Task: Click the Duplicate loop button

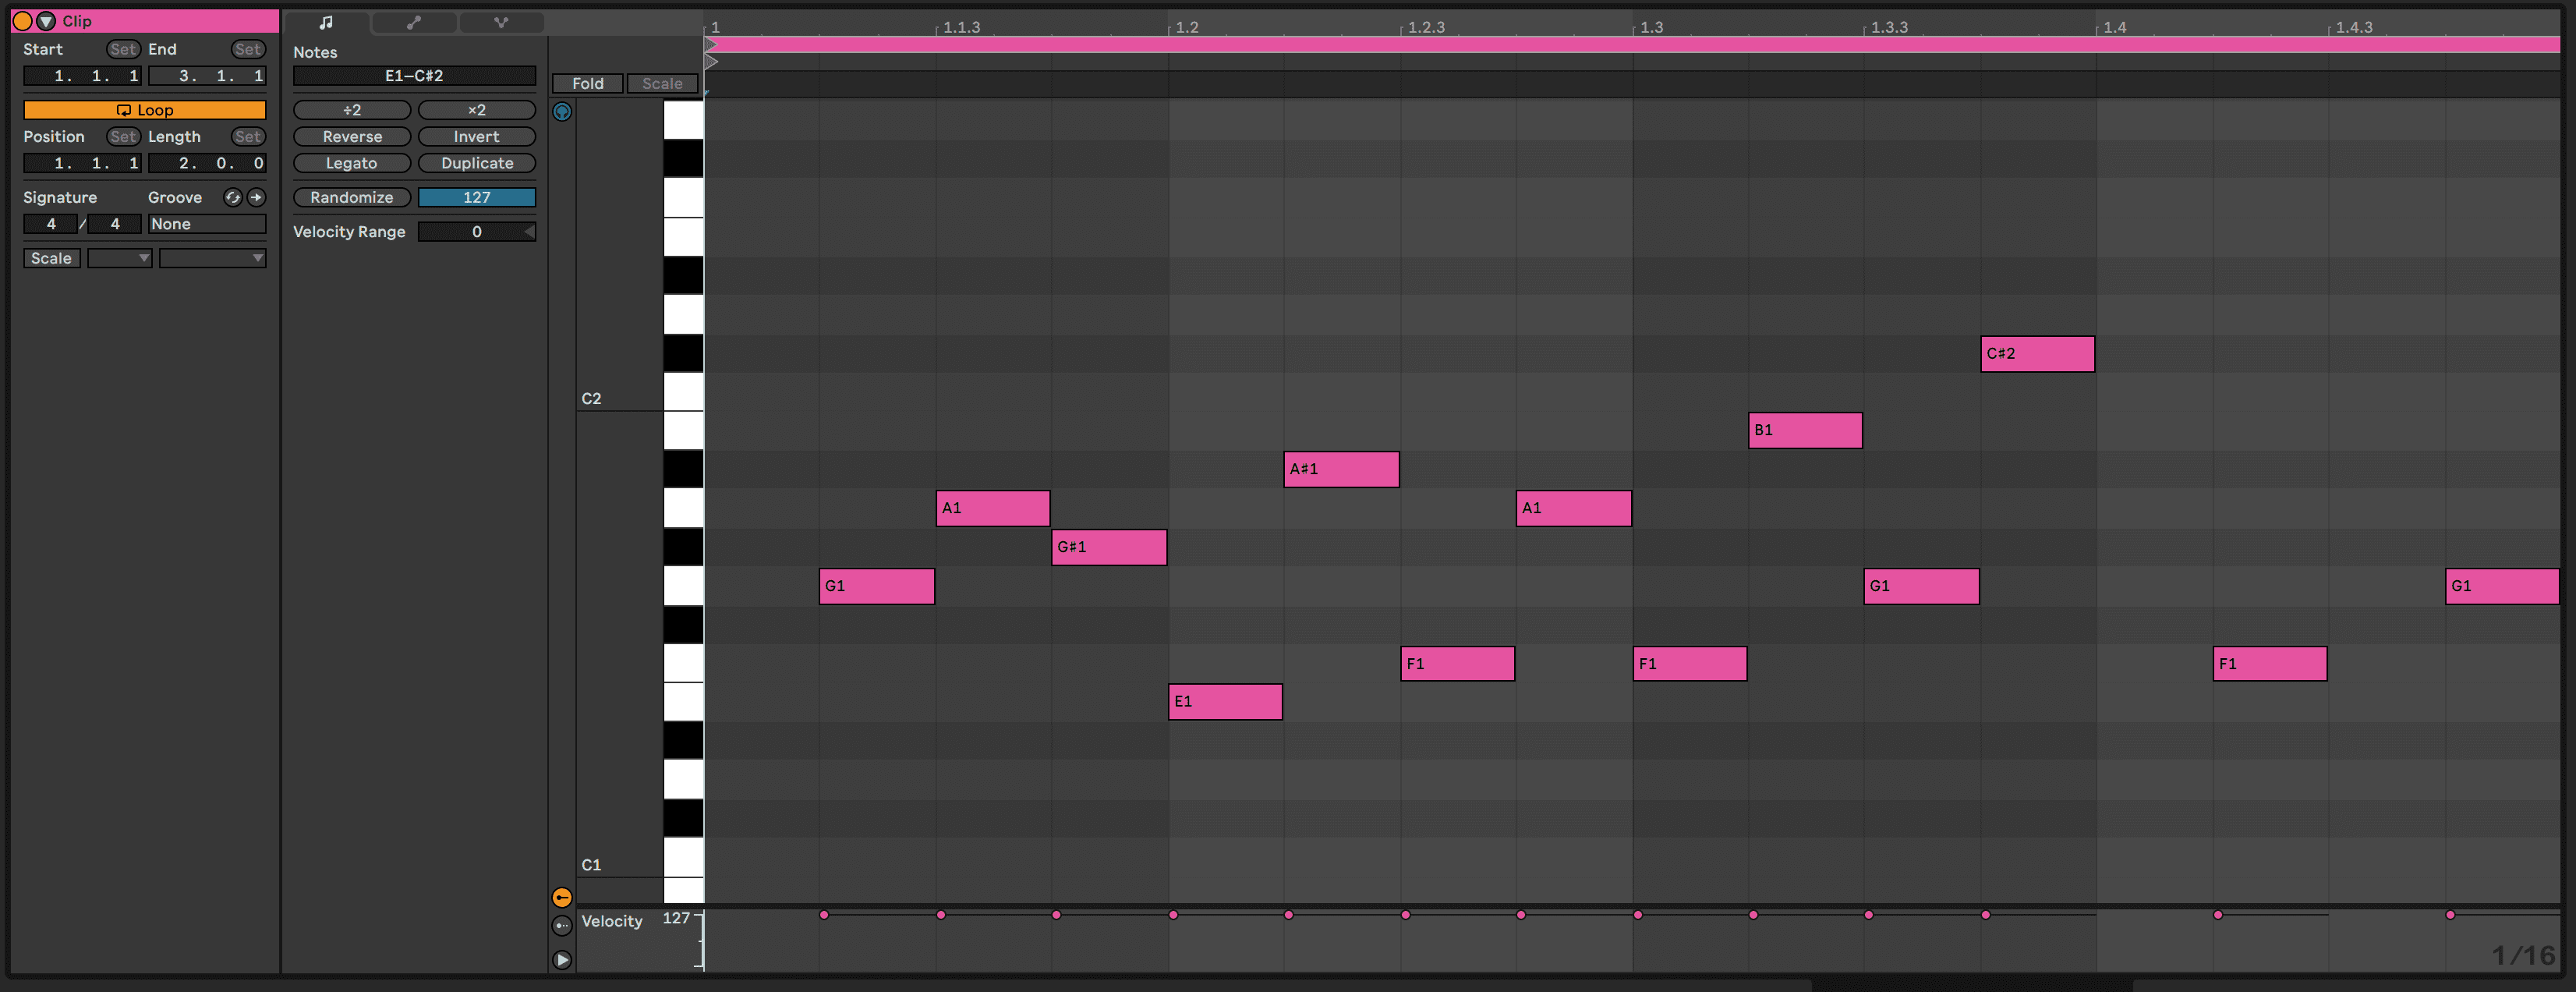Action: (x=477, y=163)
